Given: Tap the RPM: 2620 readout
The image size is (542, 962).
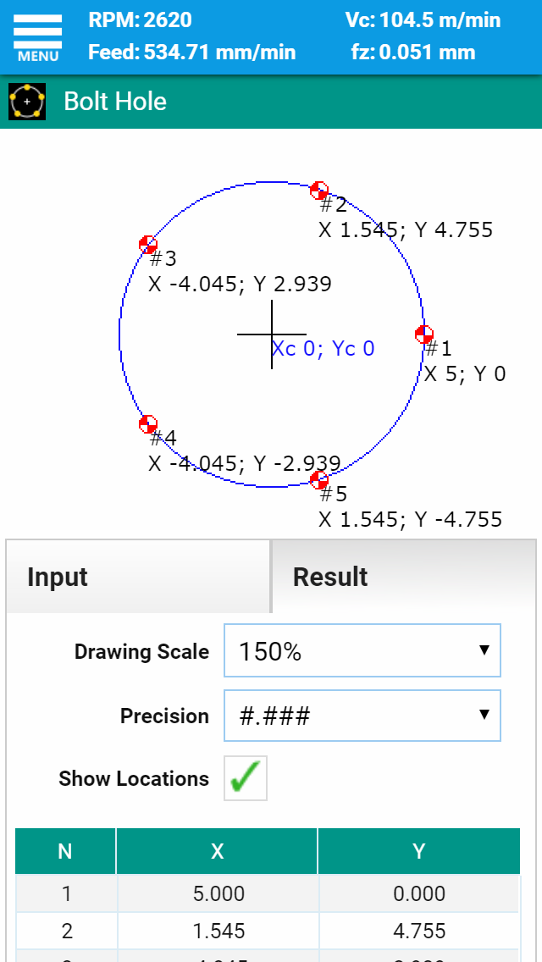Looking at the screenshot, I should [x=140, y=20].
